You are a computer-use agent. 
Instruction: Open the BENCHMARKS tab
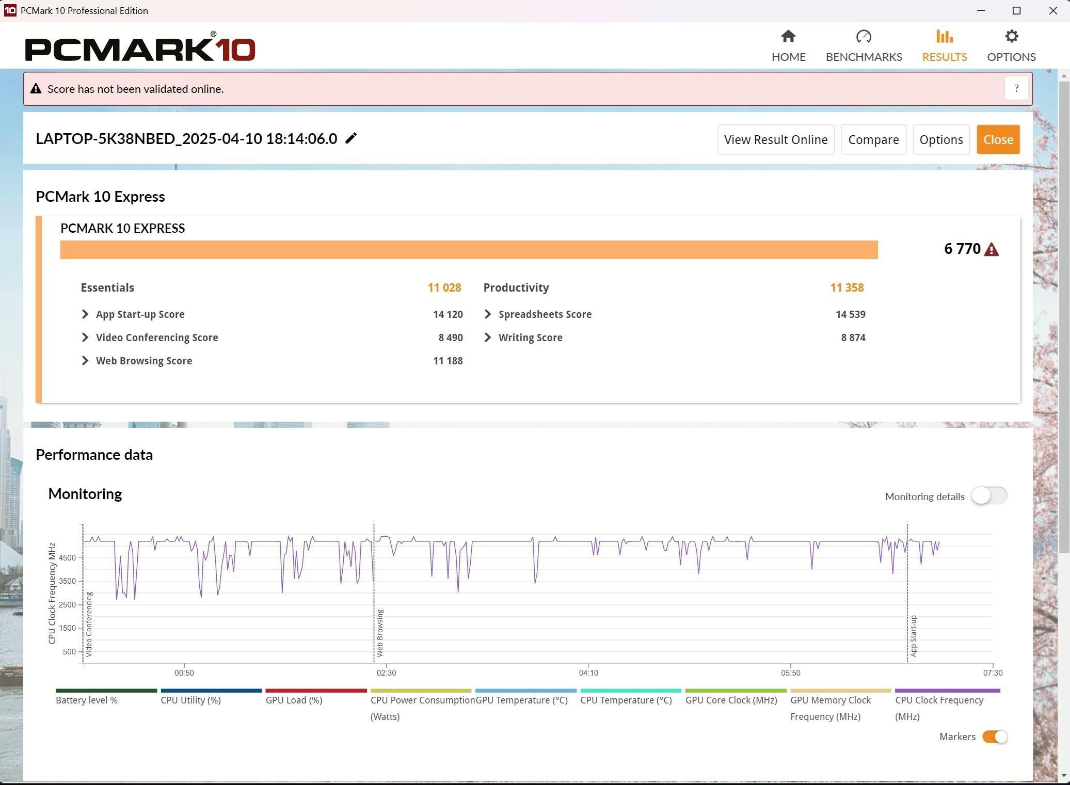864,46
